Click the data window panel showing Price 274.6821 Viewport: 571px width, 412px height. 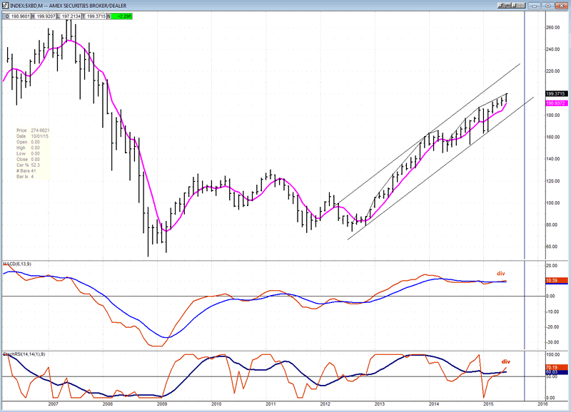pos(34,154)
